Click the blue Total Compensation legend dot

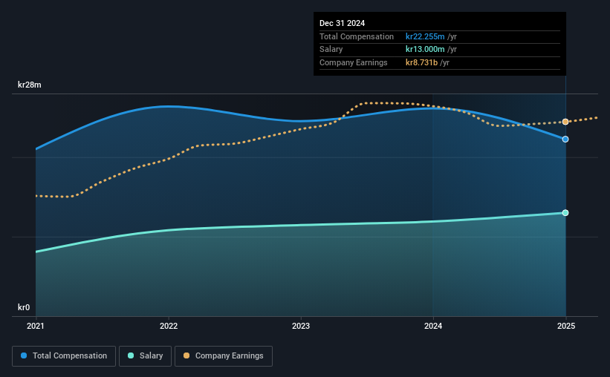24,355
